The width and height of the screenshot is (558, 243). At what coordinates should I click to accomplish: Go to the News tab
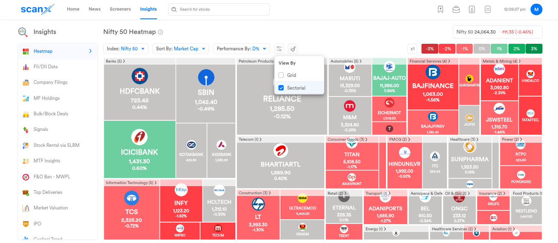point(95,9)
